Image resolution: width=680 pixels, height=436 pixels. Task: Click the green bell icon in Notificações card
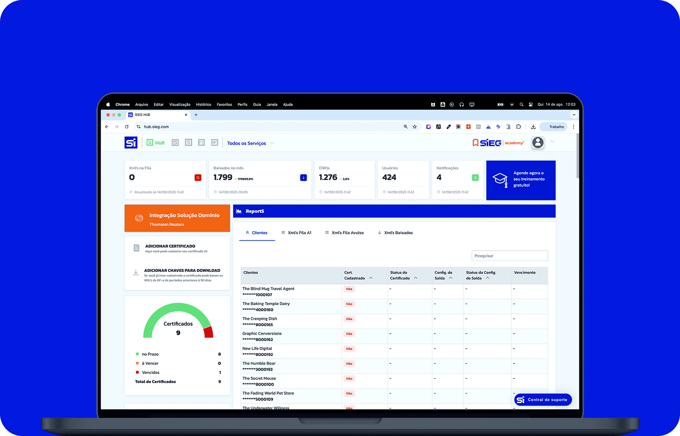click(475, 178)
